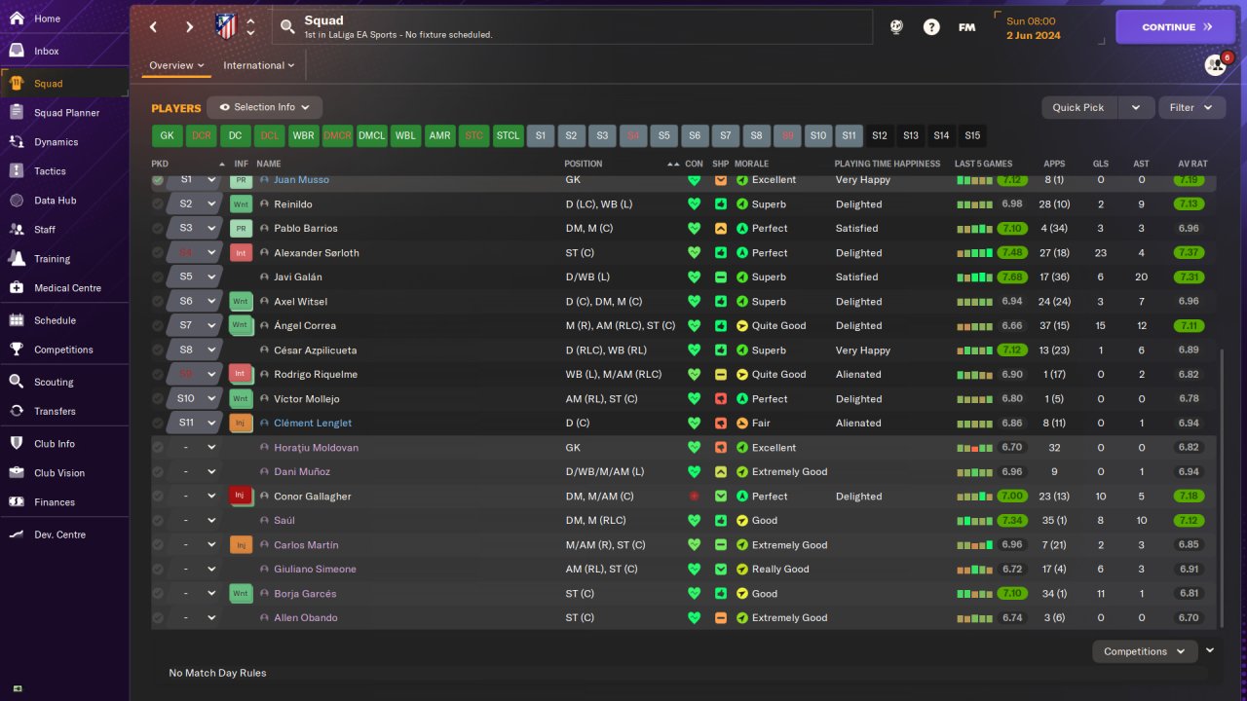Select the DMCL position pill
1247x701 pixels.
pyautogui.click(x=371, y=135)
